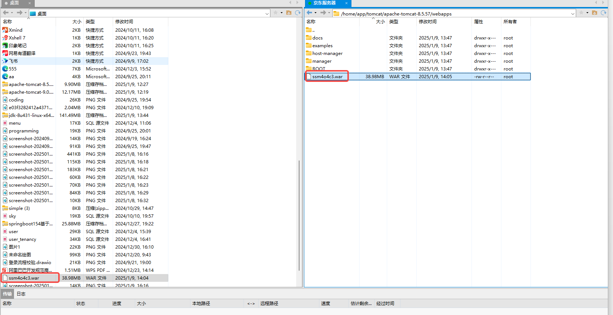Select remote ssm4o4c3.war file
613x315 pixels.
click(x=327, y=77)
